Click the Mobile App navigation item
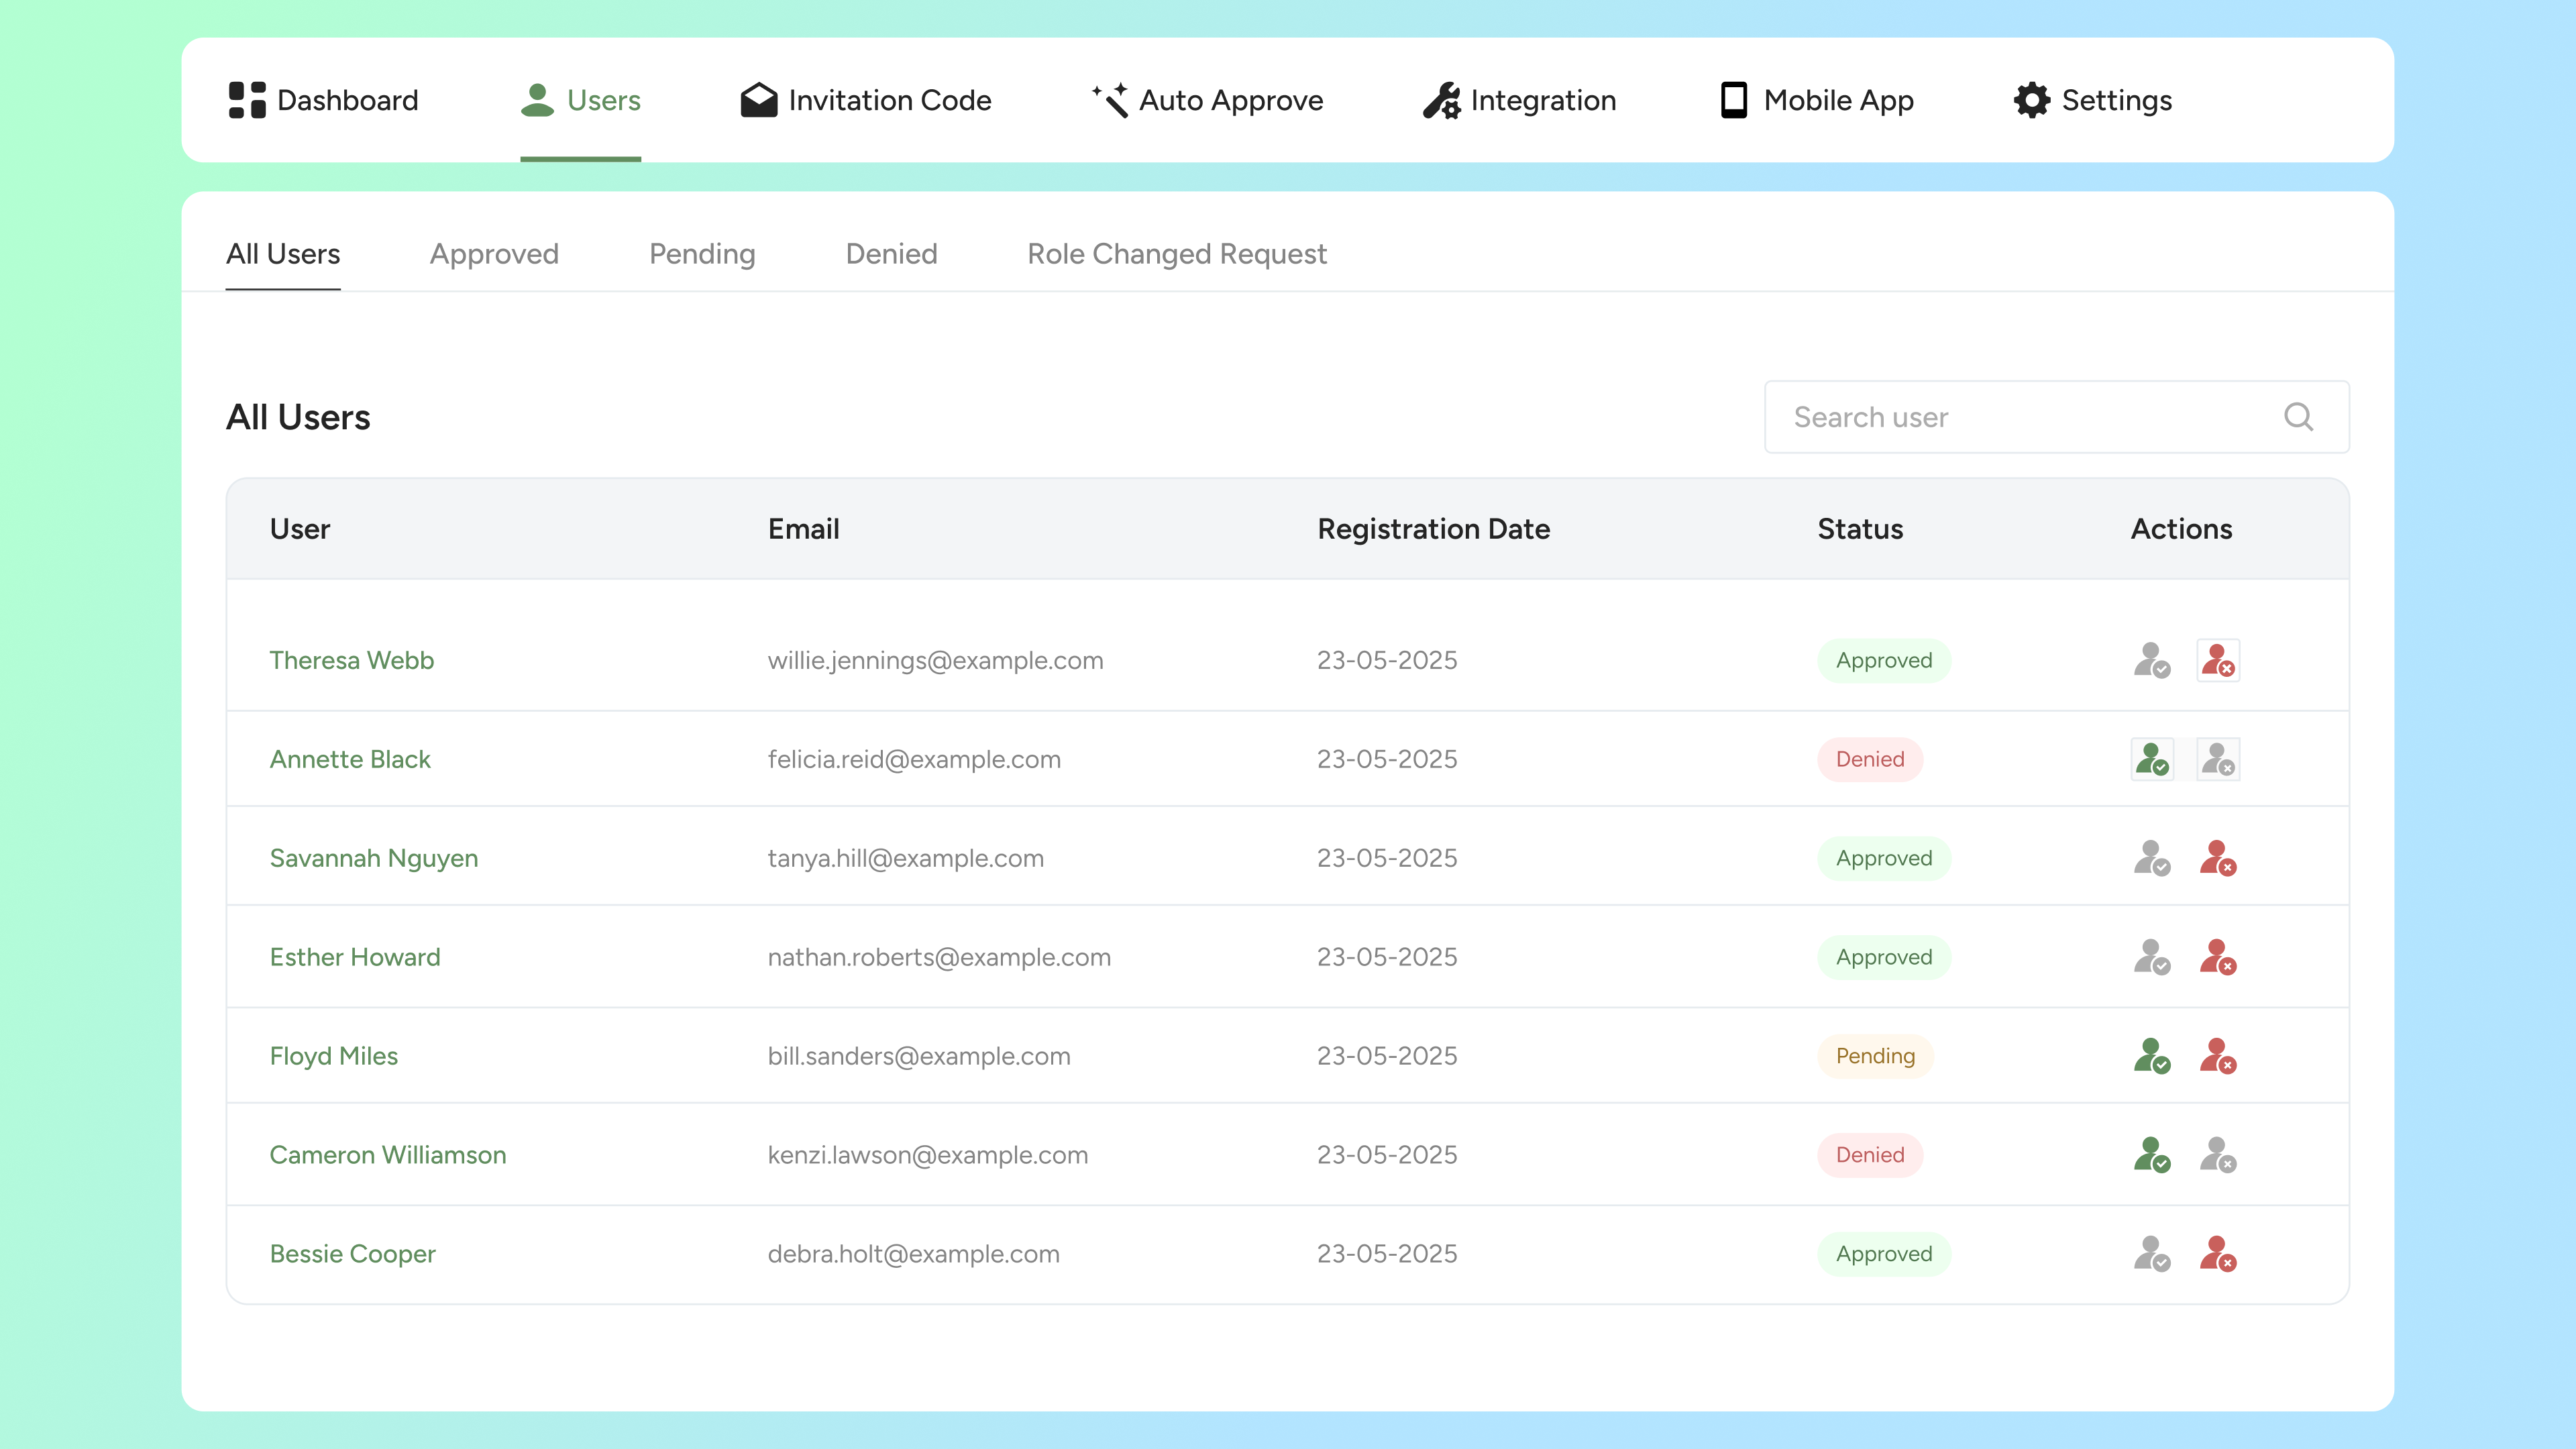 [1816, 100]
